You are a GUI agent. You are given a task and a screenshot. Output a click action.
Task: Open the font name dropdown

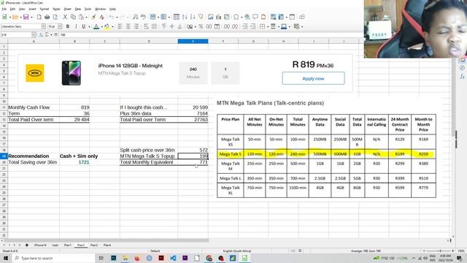point(43,26)
